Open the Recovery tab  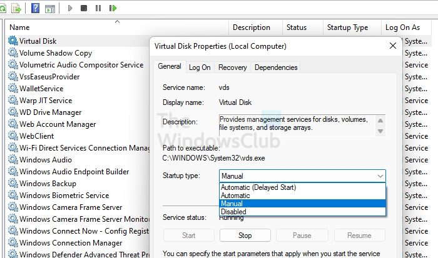[x=232, y=67]
